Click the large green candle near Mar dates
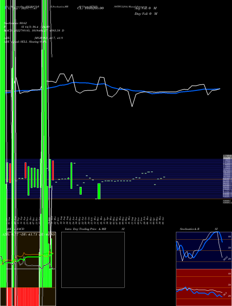Viewport: 232px width, 306px height. 99,191
